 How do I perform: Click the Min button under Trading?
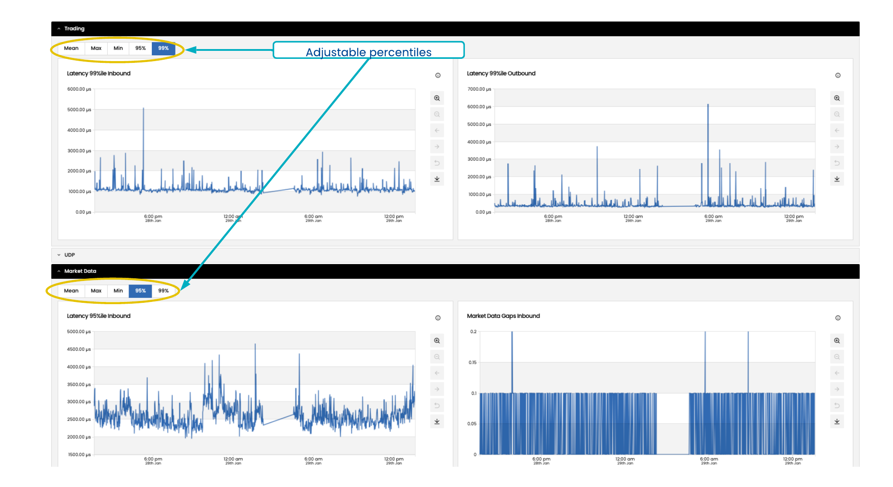tap(118, 48)
